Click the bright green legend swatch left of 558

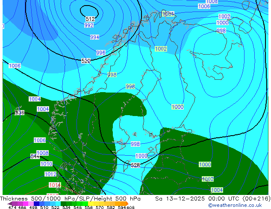(85, 204)
